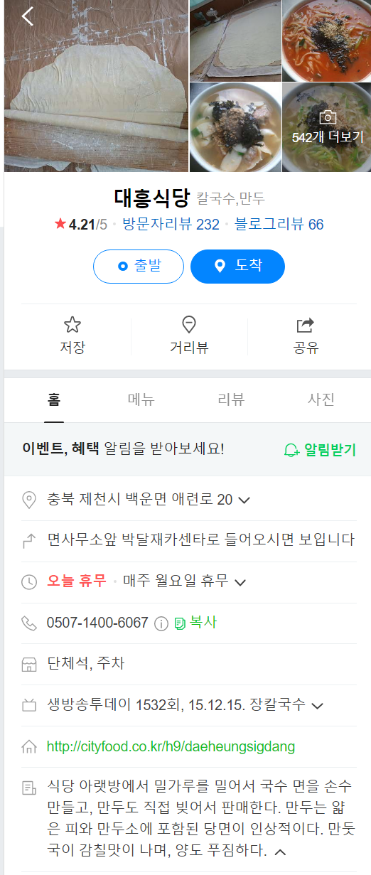371x875 pixels.
Task: Switch to the 리뷰 tab
Action: tap(231, 399)
